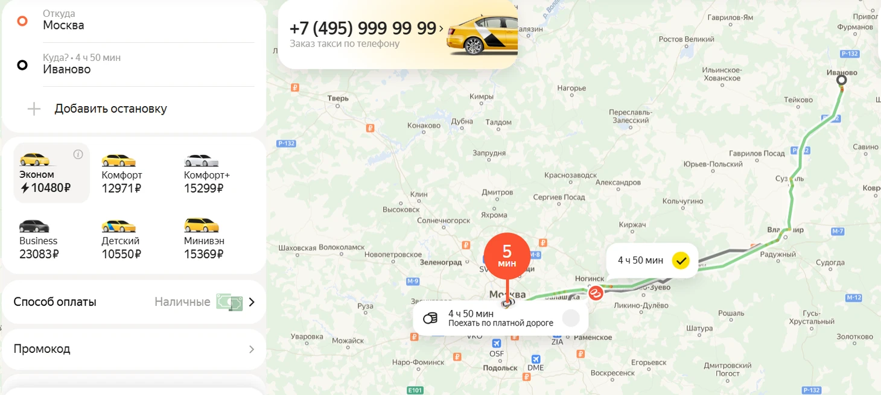Click the Иваново destination marker on map
Viewport: 881px width, 395px height.
tap(842, 80)
